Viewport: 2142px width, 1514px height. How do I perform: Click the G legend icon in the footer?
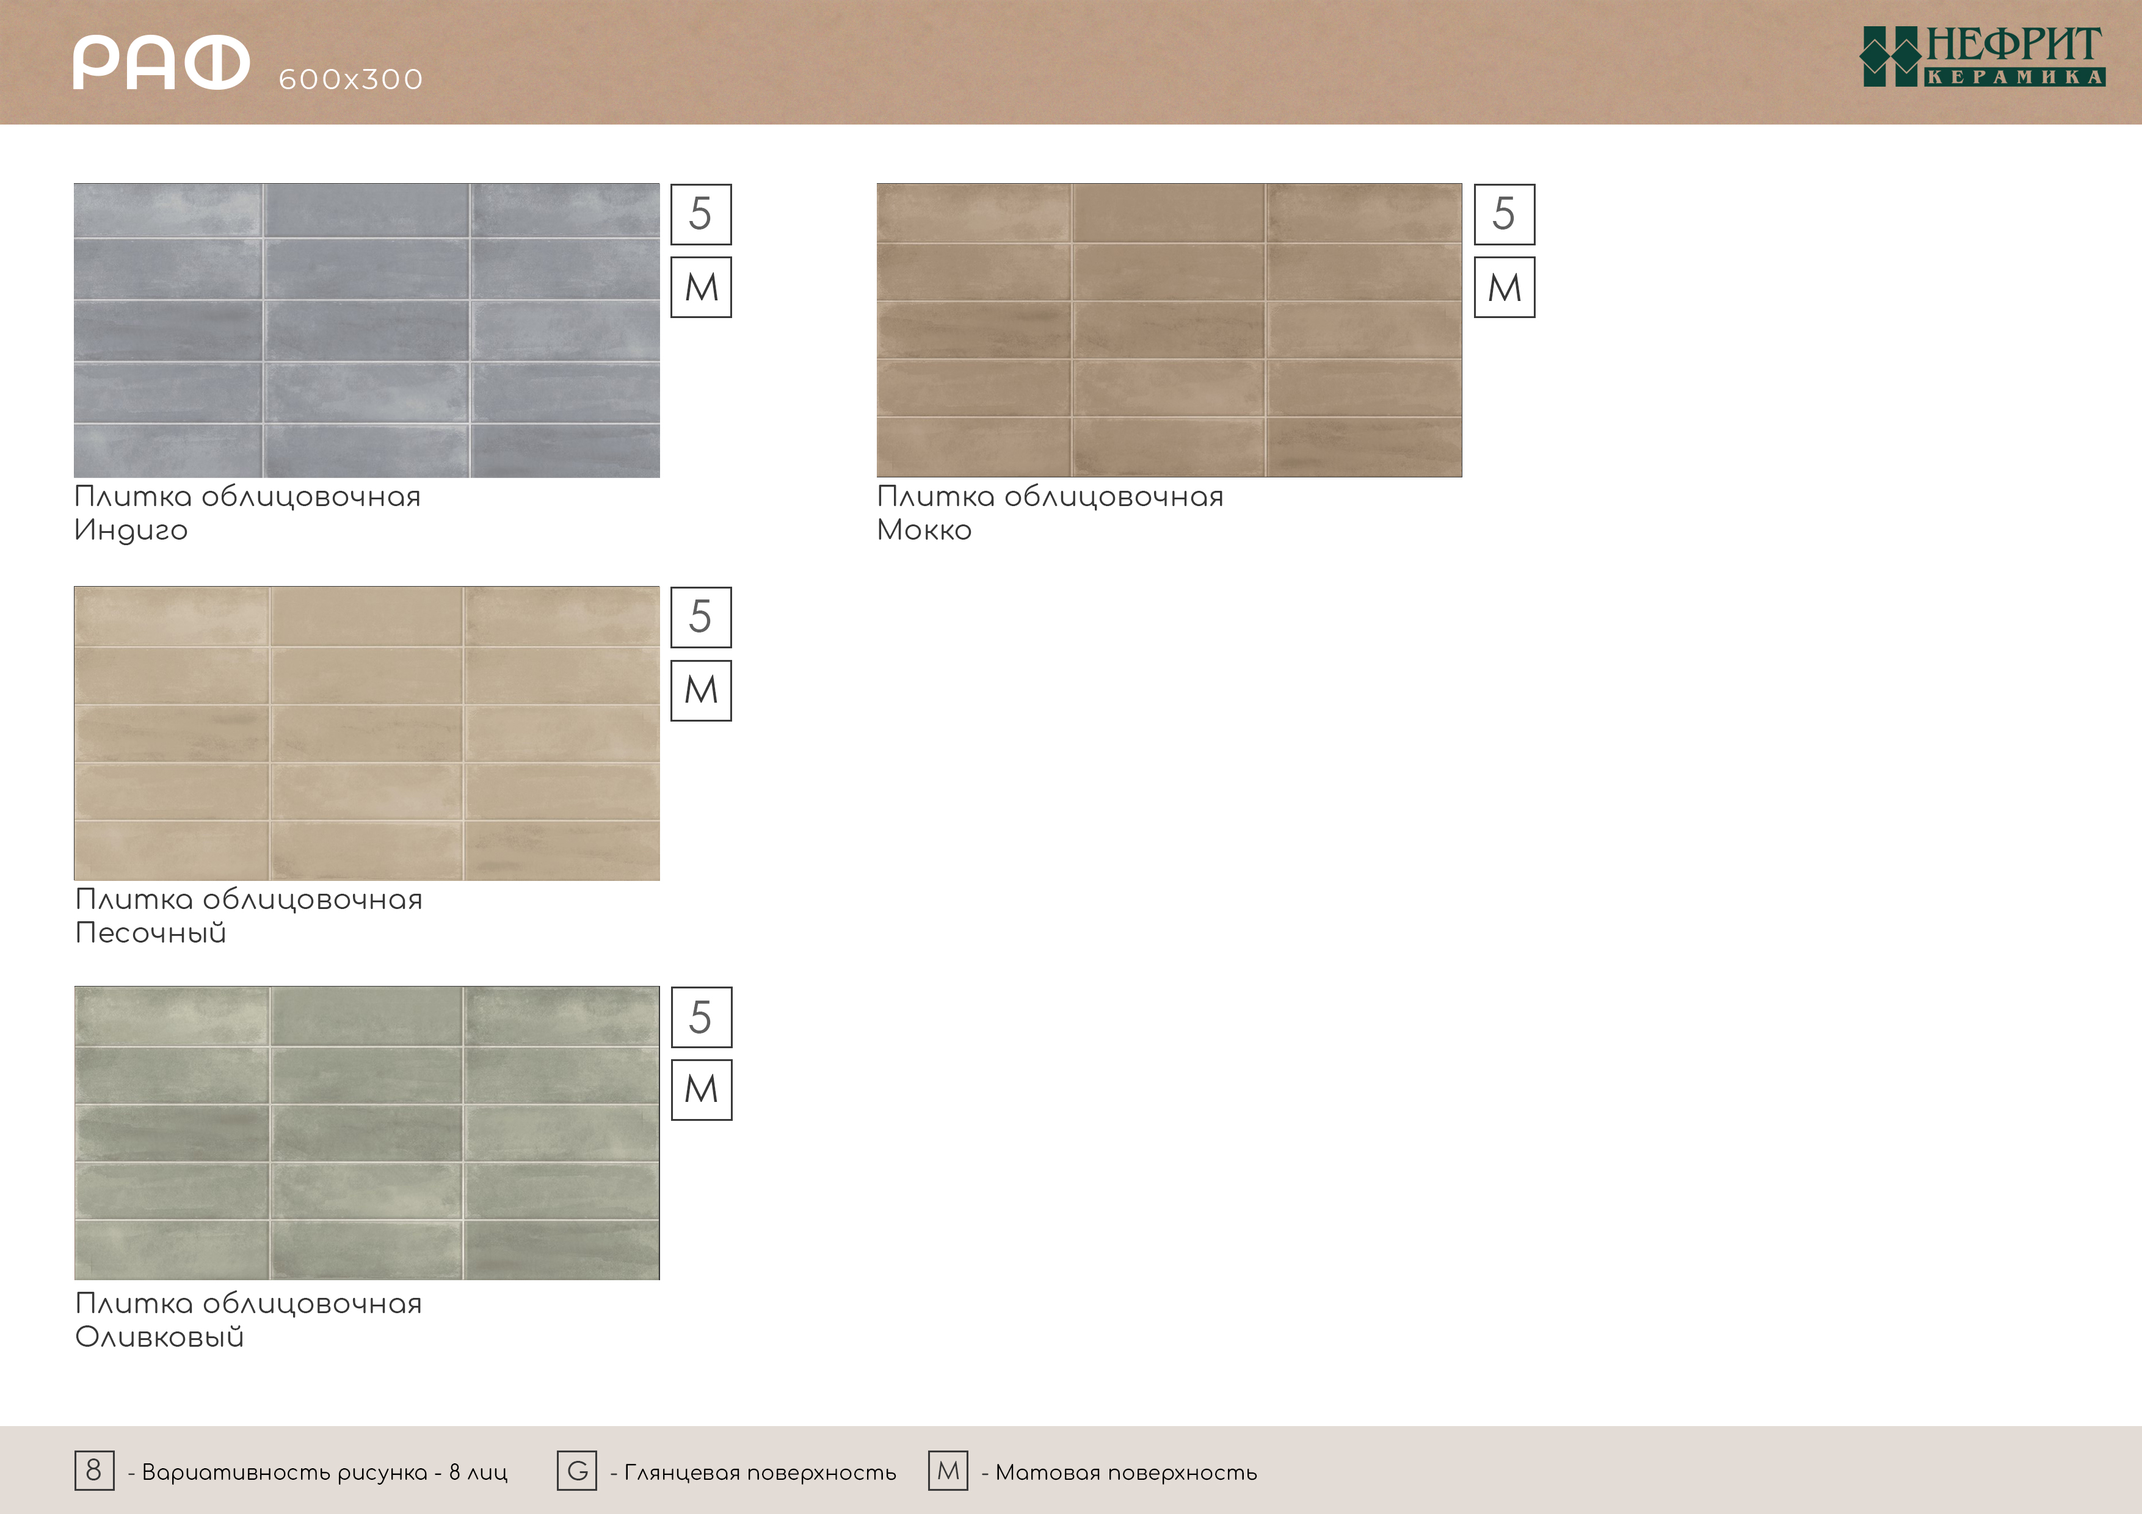click(576, 1471)
